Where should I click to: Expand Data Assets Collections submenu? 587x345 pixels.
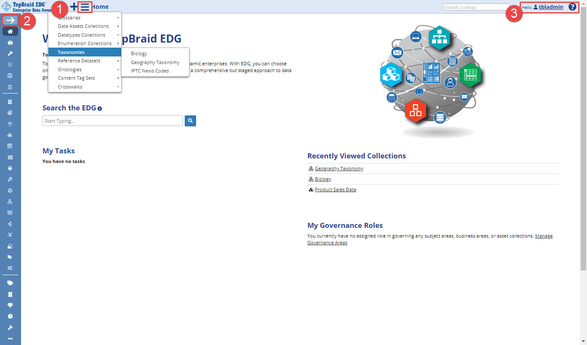point(85,26)
